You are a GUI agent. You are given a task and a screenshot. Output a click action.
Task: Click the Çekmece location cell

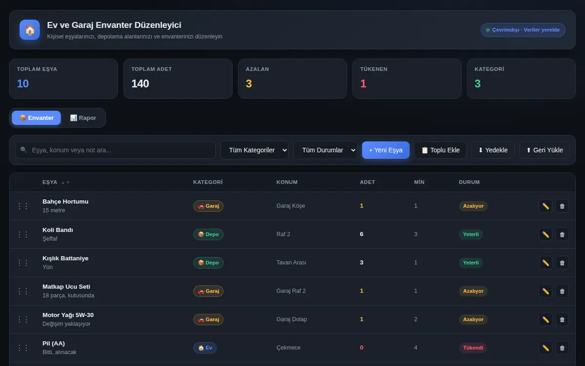pos(289,347)
